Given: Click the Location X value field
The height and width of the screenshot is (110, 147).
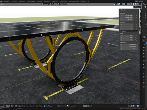Looking at the screenshot, I should [127, 16].
